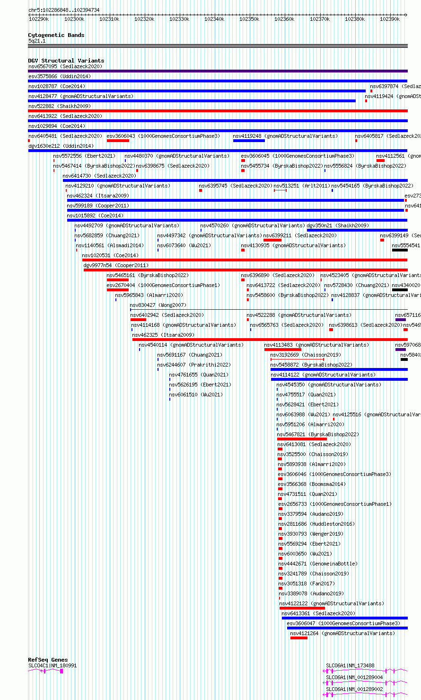Select the Cytogenetic Bands track title

pos(56,35)
